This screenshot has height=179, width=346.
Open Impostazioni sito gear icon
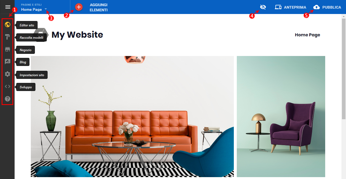(x=8, y=74)
